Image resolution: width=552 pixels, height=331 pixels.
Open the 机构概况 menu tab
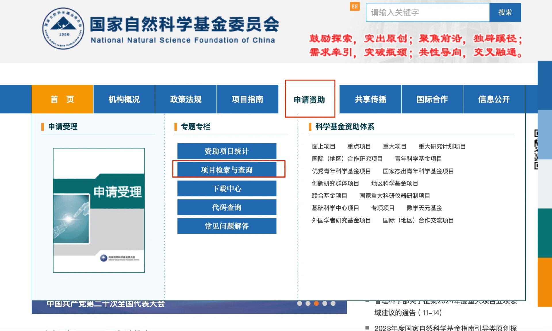tap(124, 99)
